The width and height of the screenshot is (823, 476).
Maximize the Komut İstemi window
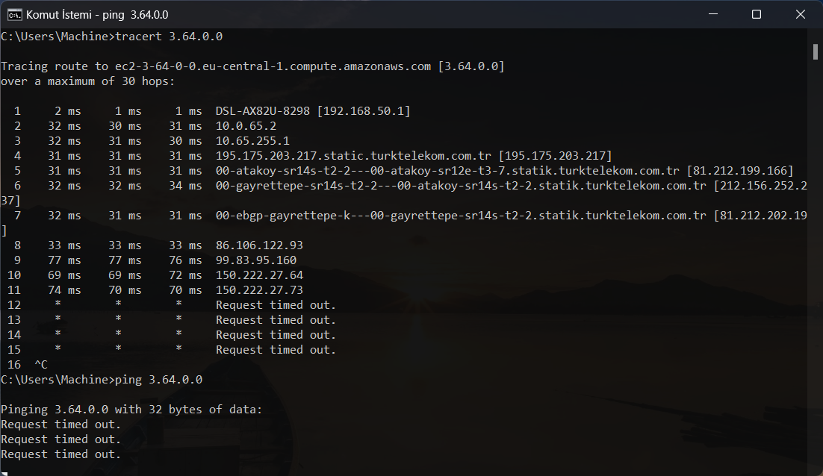point(757,14)
